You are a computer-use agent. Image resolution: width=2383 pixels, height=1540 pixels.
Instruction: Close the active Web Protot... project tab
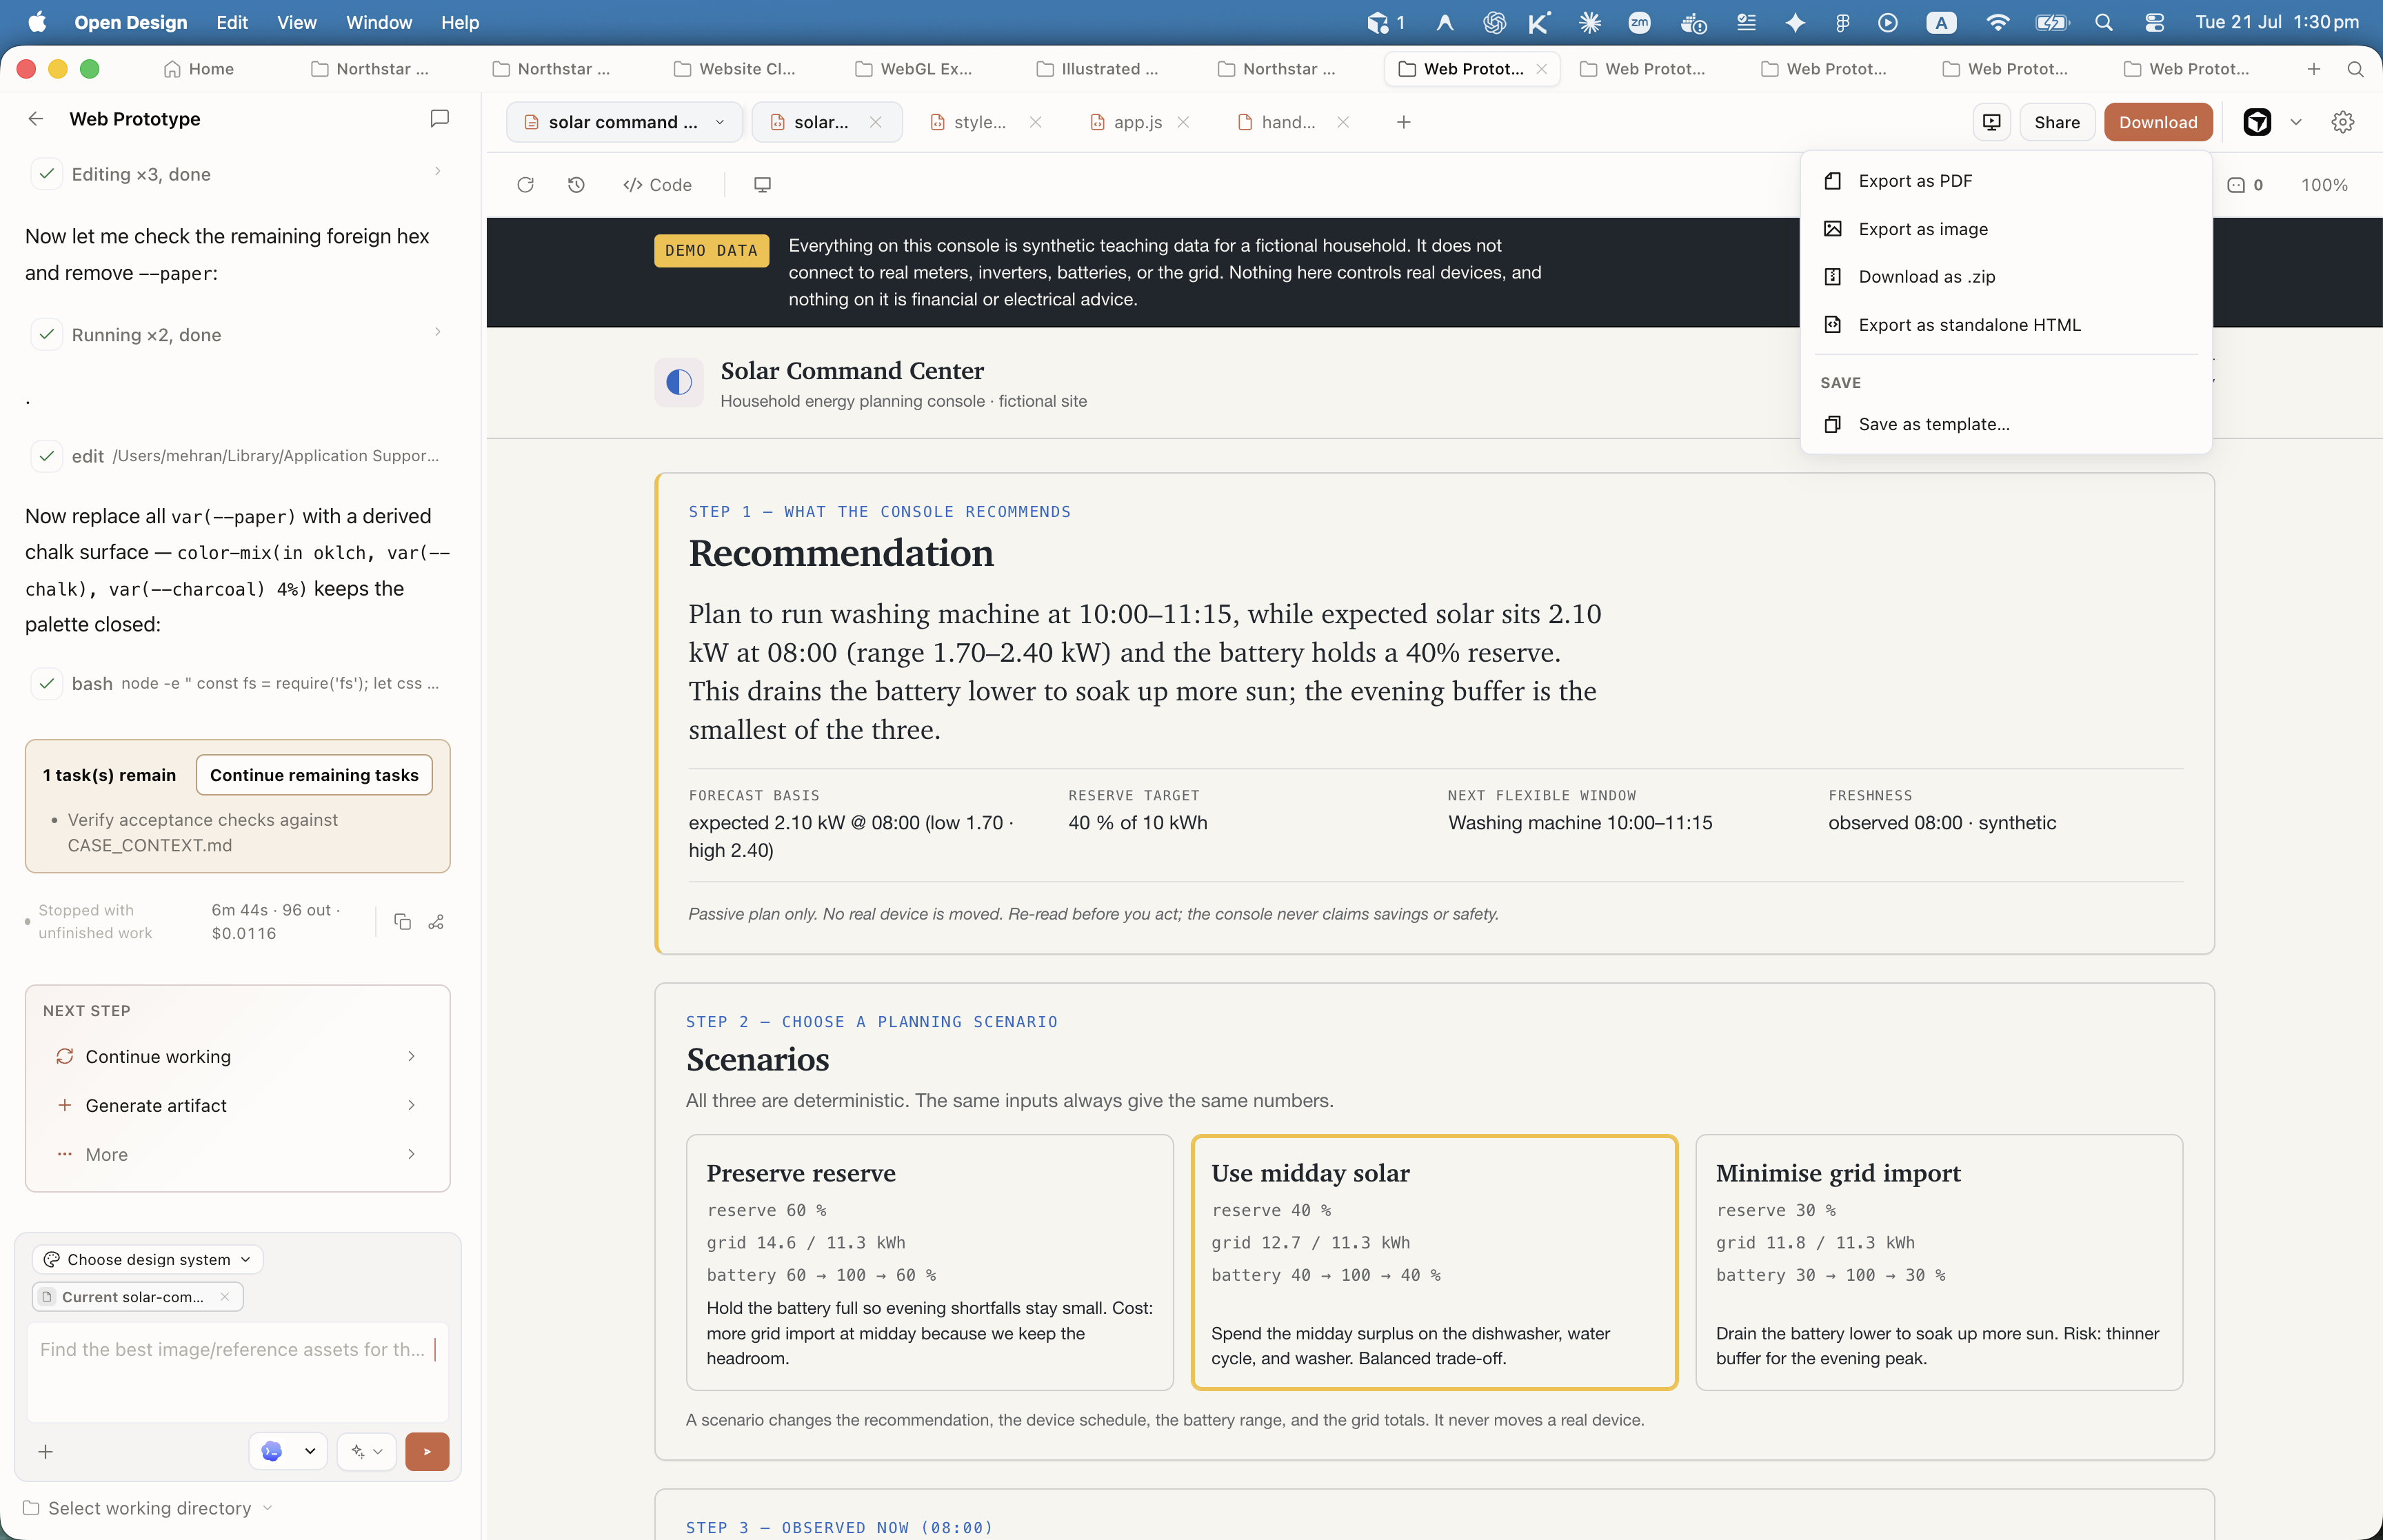pyautogui.click(x=1541, y=69)
